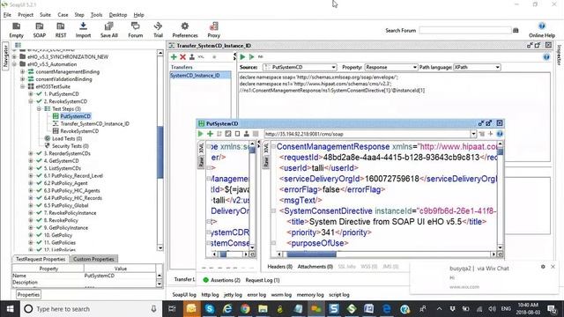Open the Suite menu
Screen dimensions: 564x317
pos(45,15)
